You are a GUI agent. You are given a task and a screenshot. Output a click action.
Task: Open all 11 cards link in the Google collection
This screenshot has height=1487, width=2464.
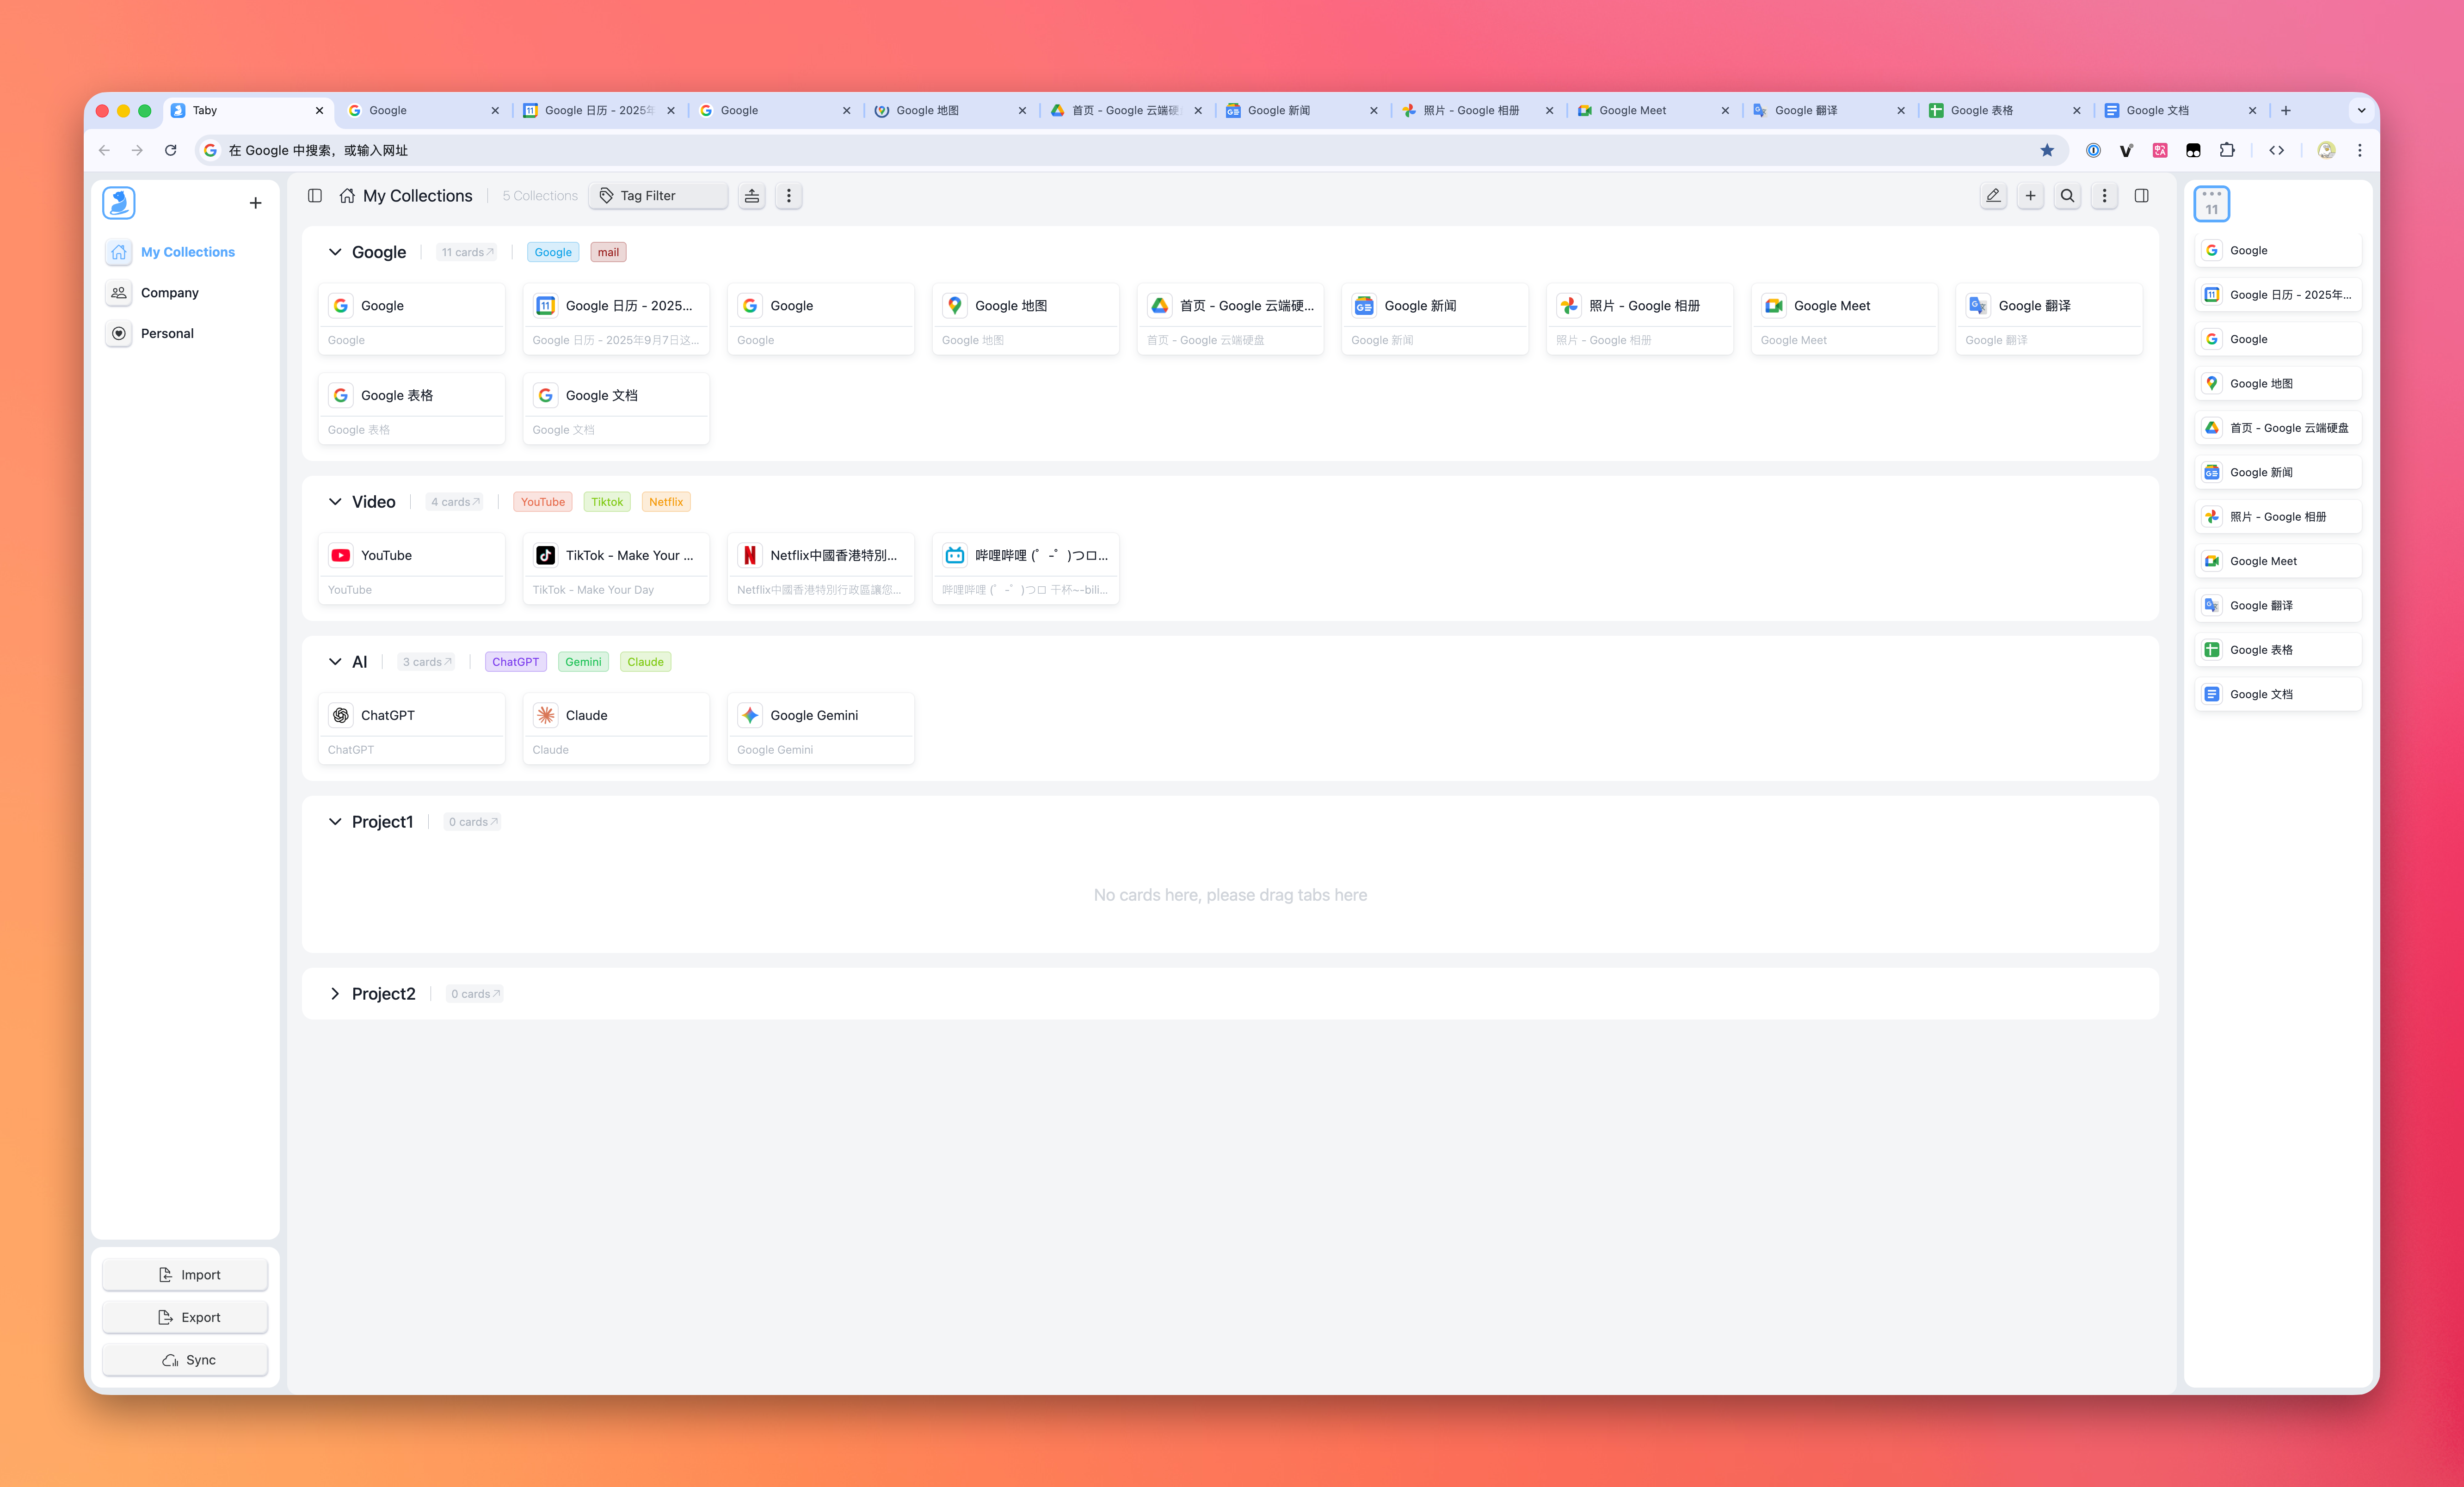467,252
